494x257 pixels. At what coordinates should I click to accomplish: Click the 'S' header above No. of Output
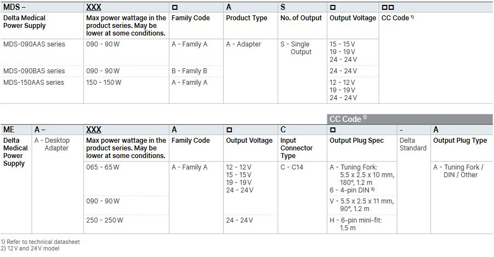point(282,7)
